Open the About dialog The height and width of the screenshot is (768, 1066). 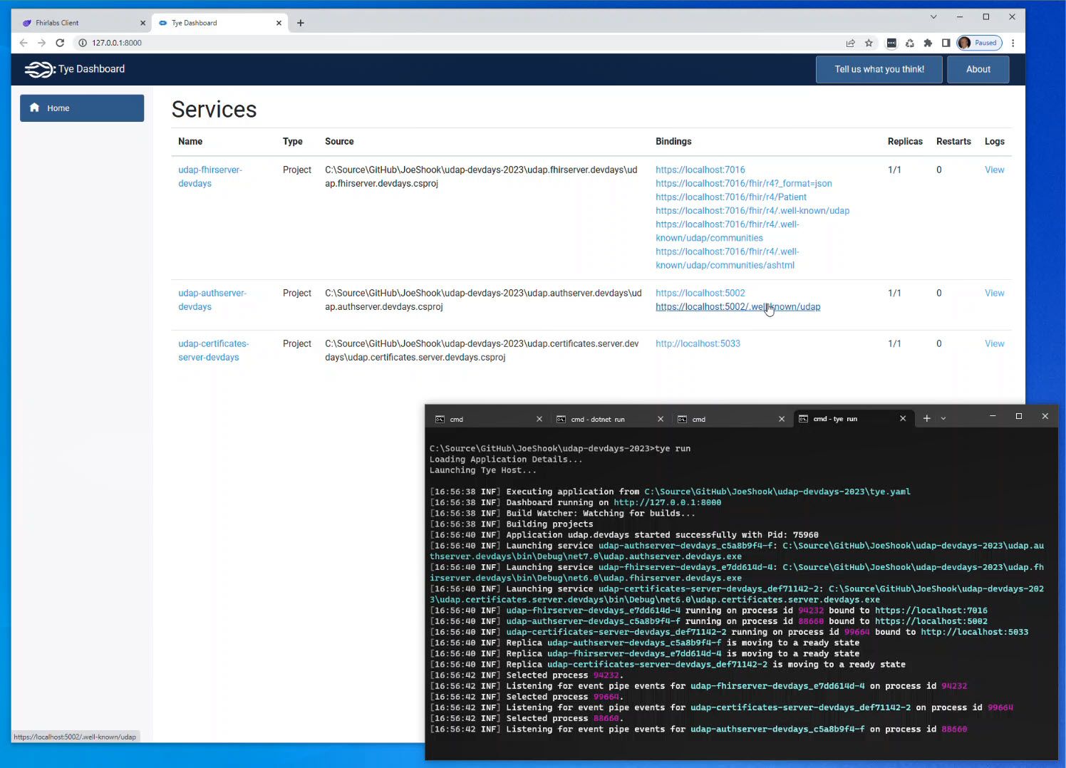tap(978, 69)
